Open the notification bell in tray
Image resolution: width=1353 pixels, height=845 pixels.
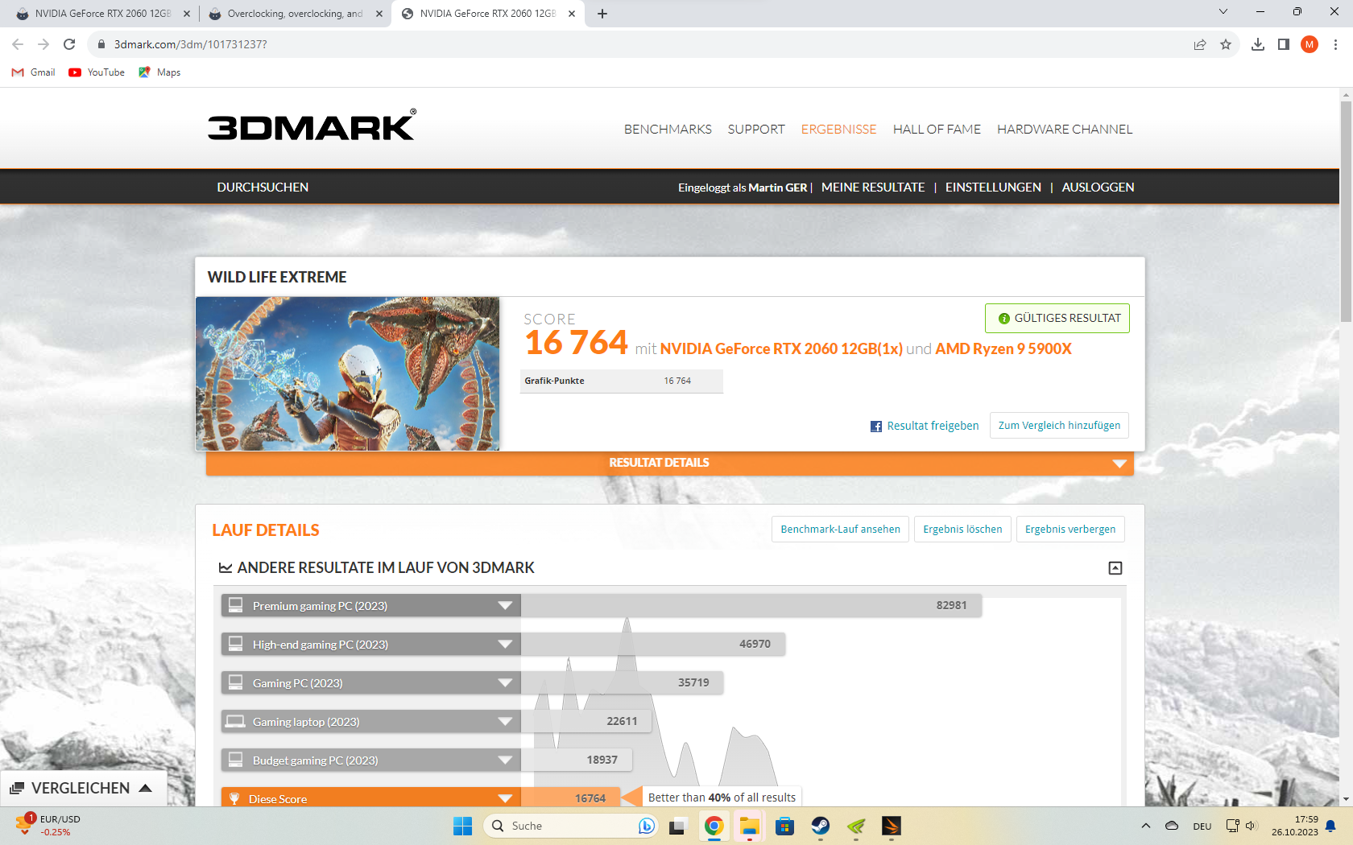click(x=1330, y=826)
